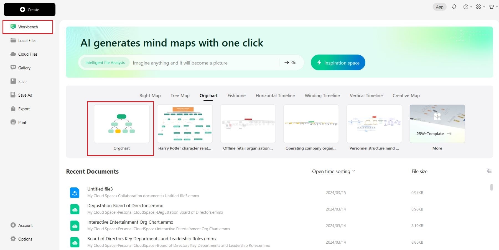Open Operating company organization template
Screen dimensions: 499x250
tap(311, 124)
